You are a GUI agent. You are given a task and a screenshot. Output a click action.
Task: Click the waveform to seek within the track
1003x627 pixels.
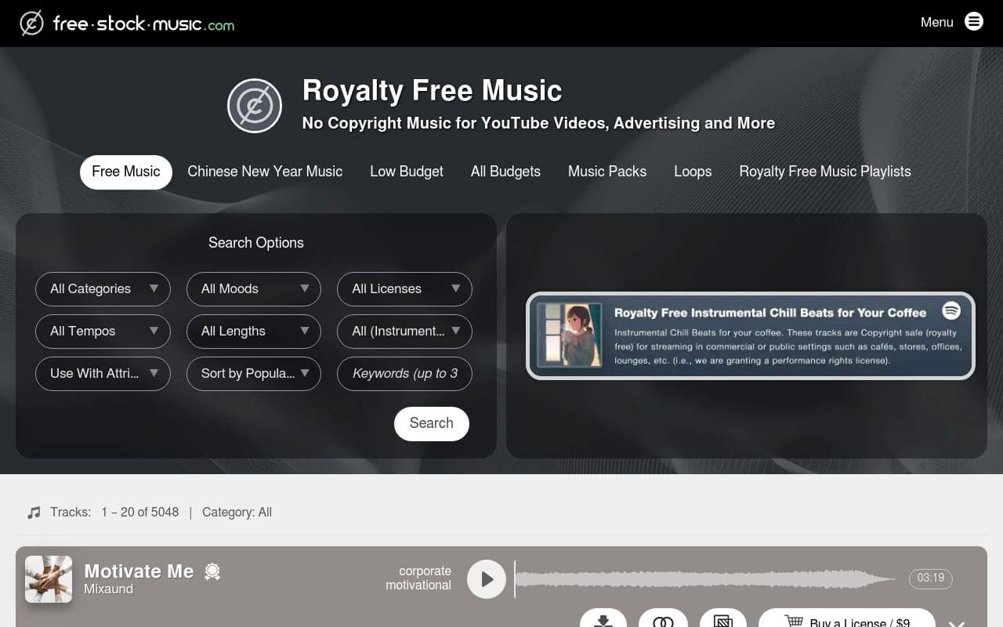(x=705, y=578)
